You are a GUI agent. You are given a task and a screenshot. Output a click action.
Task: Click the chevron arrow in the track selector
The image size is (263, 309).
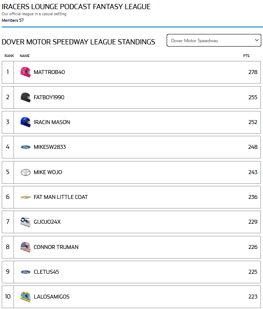pos(256,40)
